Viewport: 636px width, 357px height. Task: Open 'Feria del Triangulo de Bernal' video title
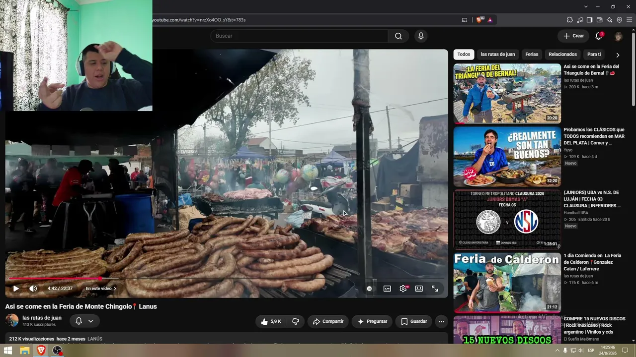[x=591, y=70]
